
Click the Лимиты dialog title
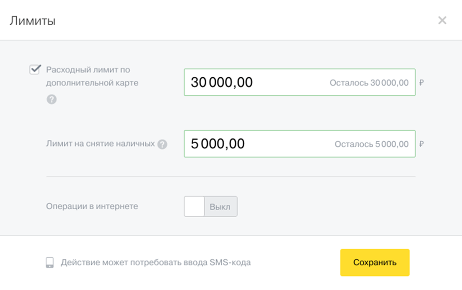click(32, 21)
